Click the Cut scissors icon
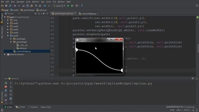Screen dimensions: 199x112 [24, 6]
